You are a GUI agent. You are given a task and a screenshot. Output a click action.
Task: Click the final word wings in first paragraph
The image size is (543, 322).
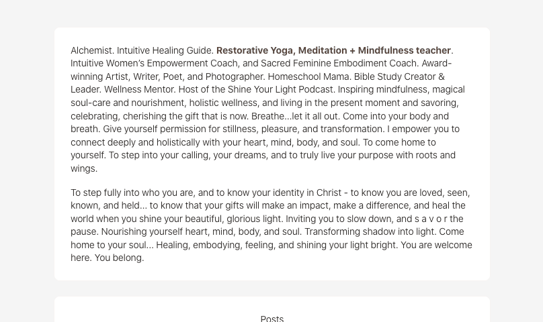coord(84,168)
